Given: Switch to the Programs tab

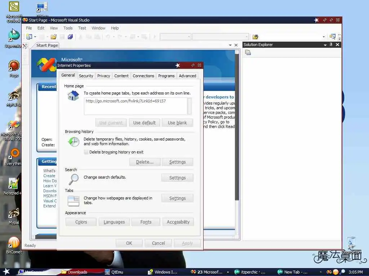Looking at the screenshot, I should 166,76.
